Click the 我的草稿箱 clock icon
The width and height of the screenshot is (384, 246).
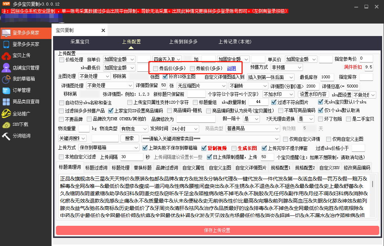[x=6, y=79]
